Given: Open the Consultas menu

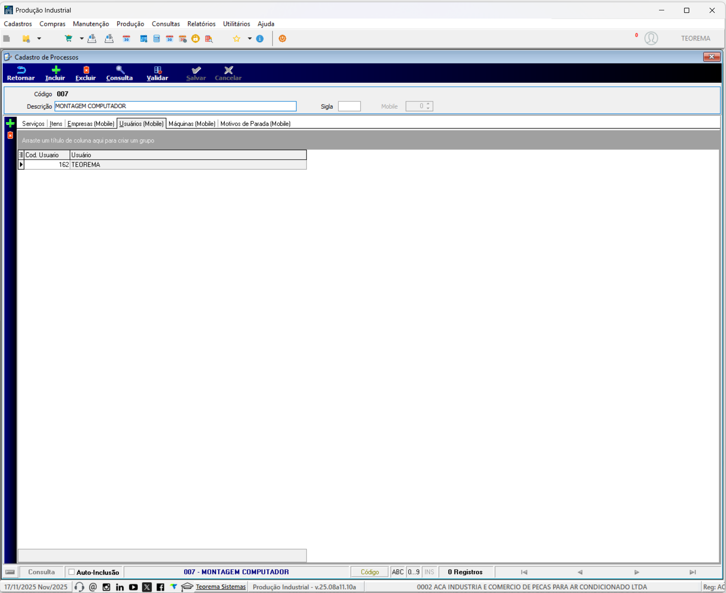Looking at the screenshot, I should coord(166,24).
